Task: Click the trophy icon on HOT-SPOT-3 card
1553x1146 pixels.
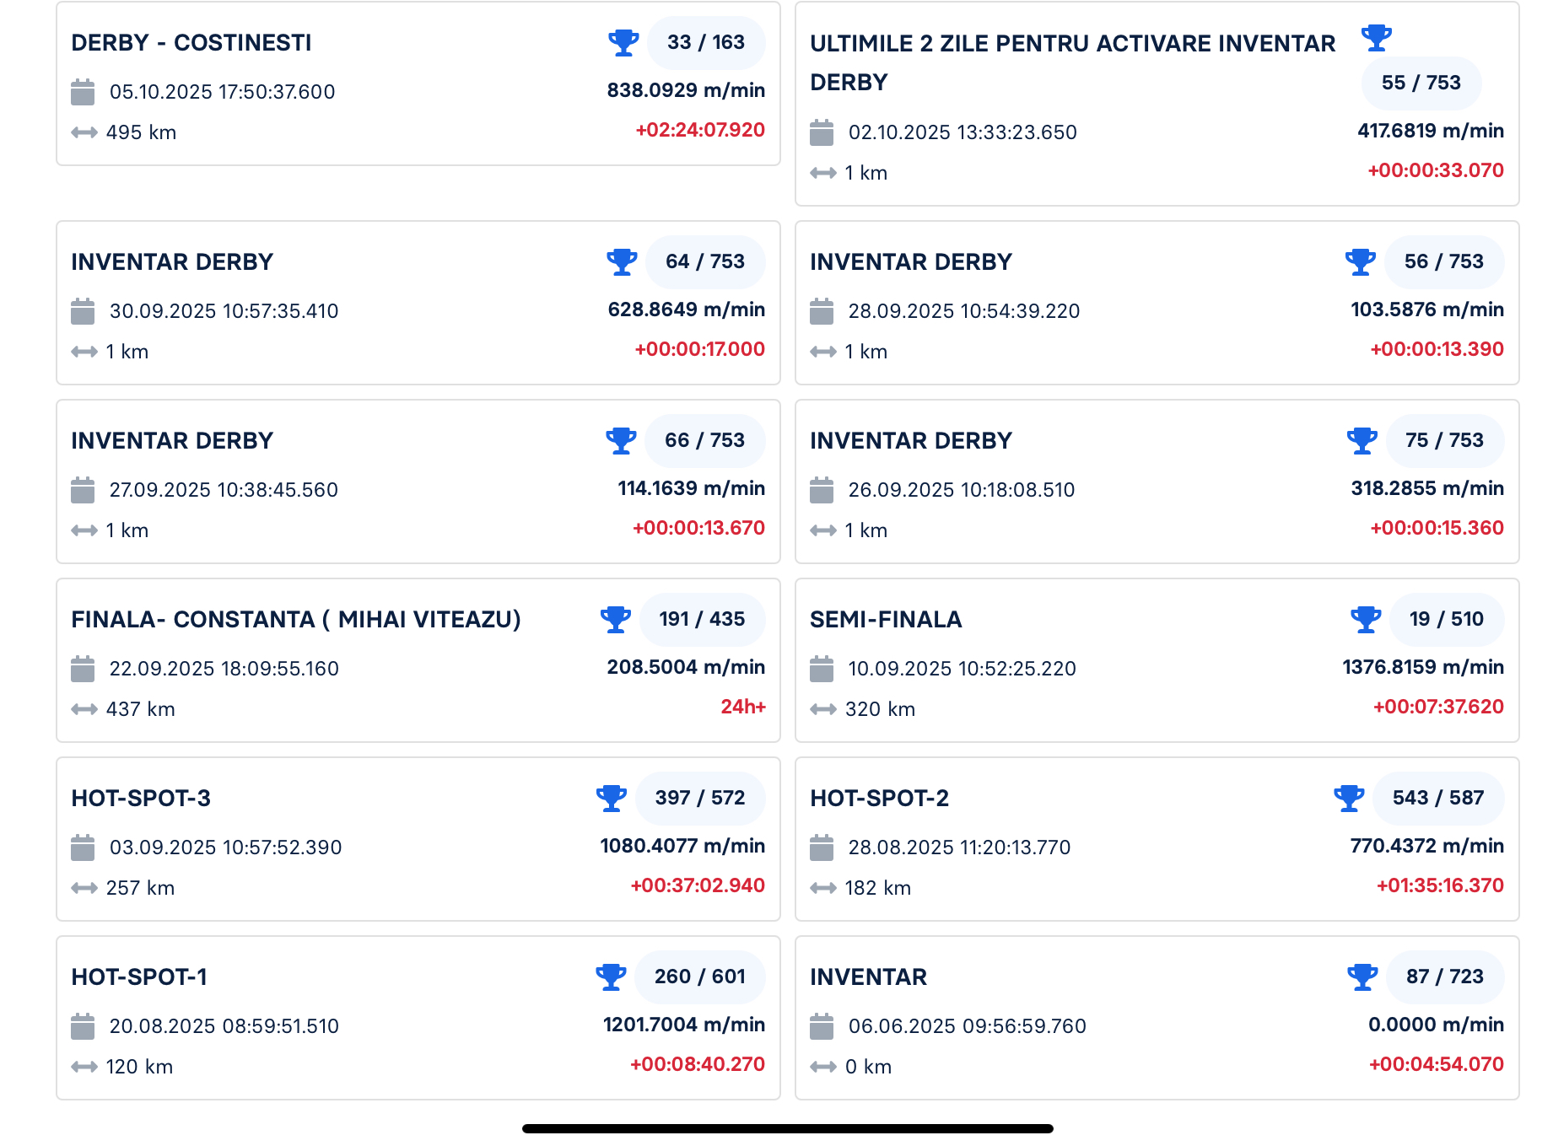Action: (611, 798)
